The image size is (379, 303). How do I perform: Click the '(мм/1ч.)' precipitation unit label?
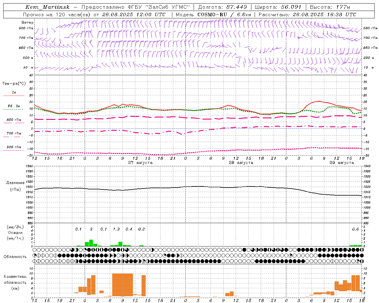click(15, 238)
